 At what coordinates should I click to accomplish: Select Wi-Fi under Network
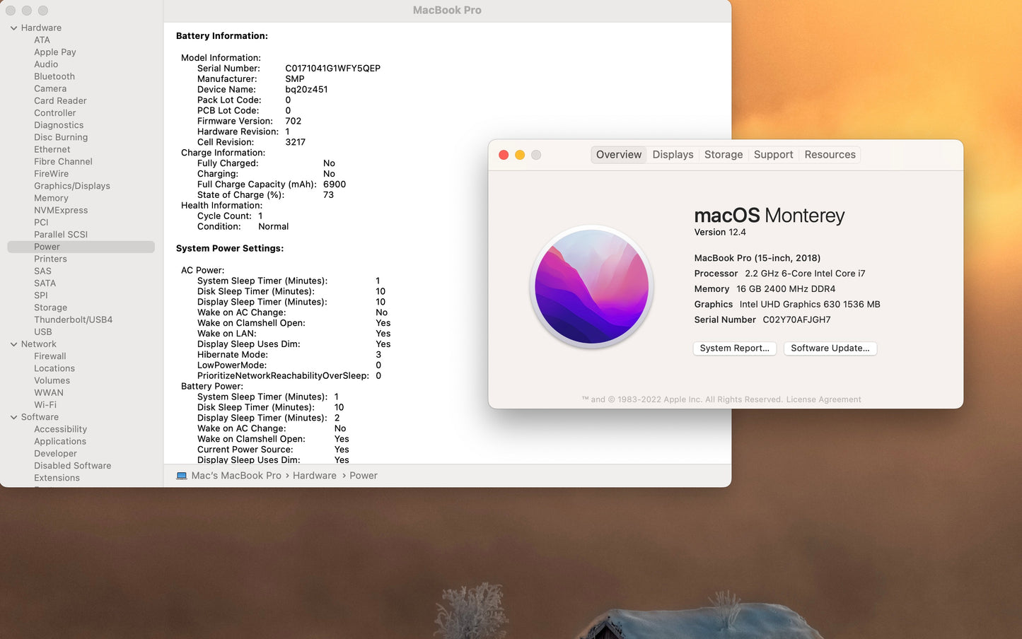[x=46, y=404]
